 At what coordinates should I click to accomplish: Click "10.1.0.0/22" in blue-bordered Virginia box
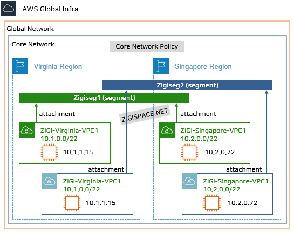tap(81, 189)
